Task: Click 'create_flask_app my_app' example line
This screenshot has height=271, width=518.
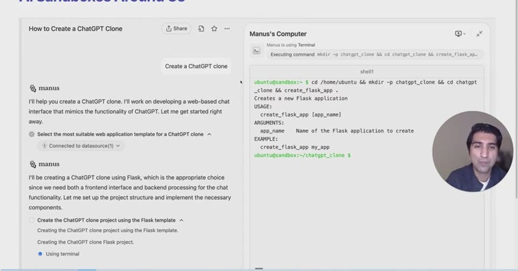Action: [x=295, y=147]
